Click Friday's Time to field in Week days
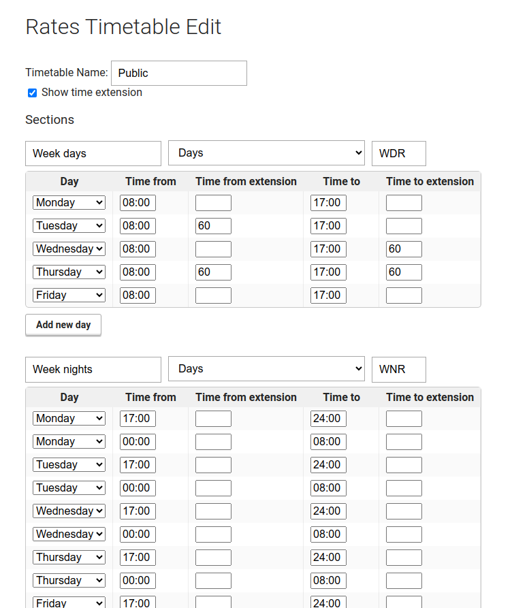 click(x=328, y=295)
